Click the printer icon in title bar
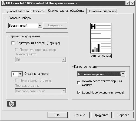This screenshot has height=121, width=136. pos(3,3)
